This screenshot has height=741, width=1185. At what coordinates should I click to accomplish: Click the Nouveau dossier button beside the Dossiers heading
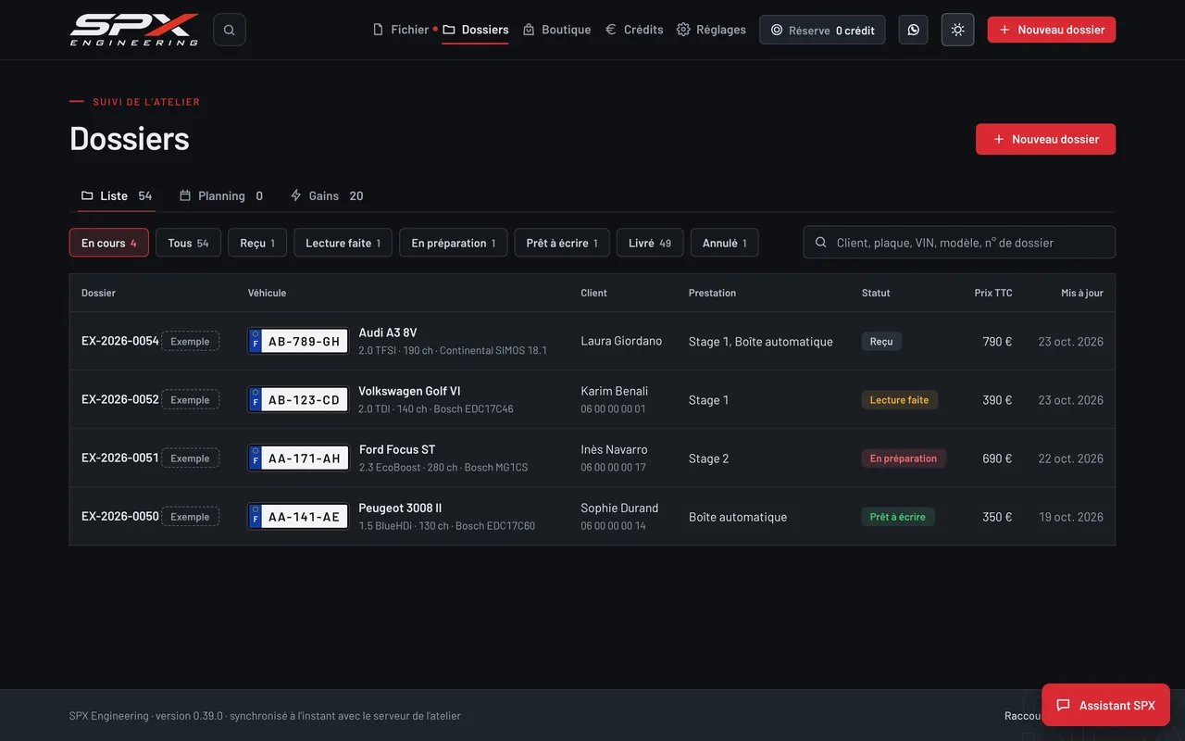point(1045,139)
